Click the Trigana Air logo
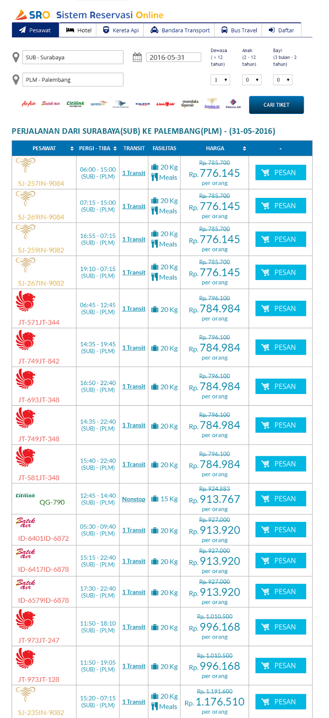The height and width of the screenshot is (718, 329). (x=233, y=104)
